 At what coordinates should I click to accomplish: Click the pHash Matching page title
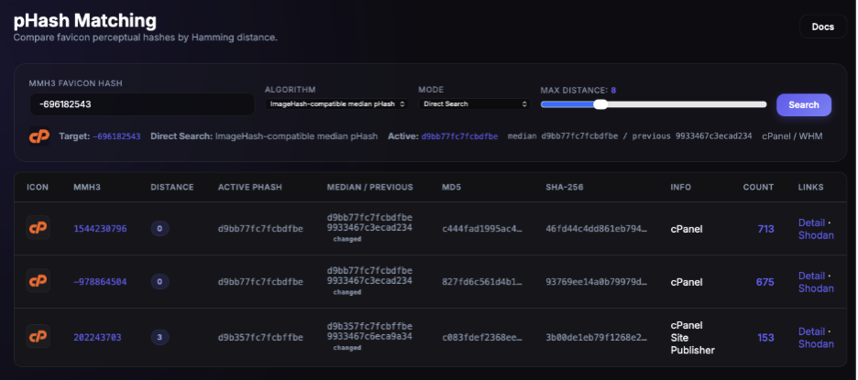pos(85,21)
